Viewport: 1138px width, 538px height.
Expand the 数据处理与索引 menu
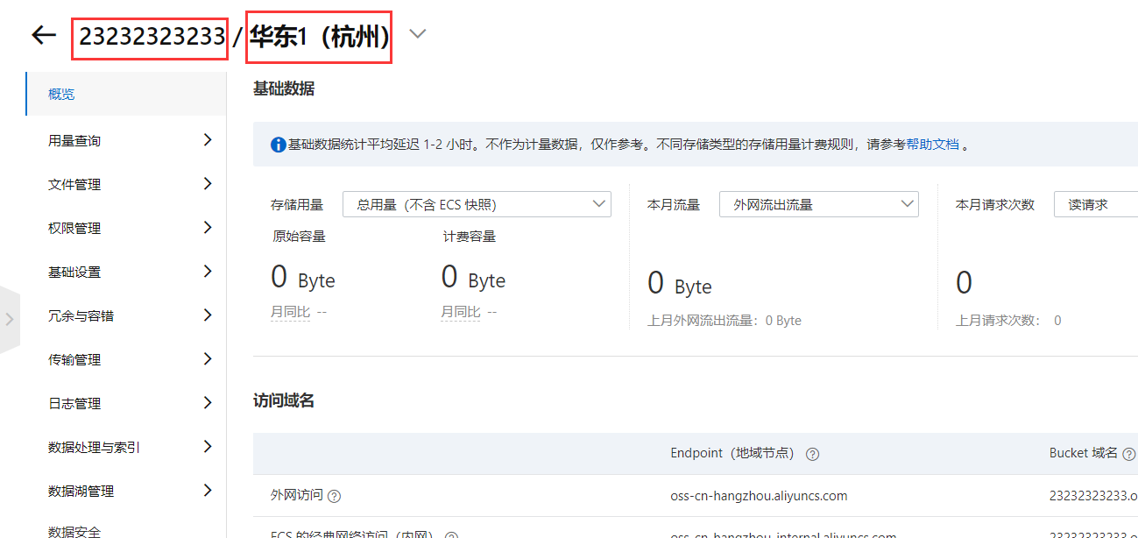tap(131, 447)
